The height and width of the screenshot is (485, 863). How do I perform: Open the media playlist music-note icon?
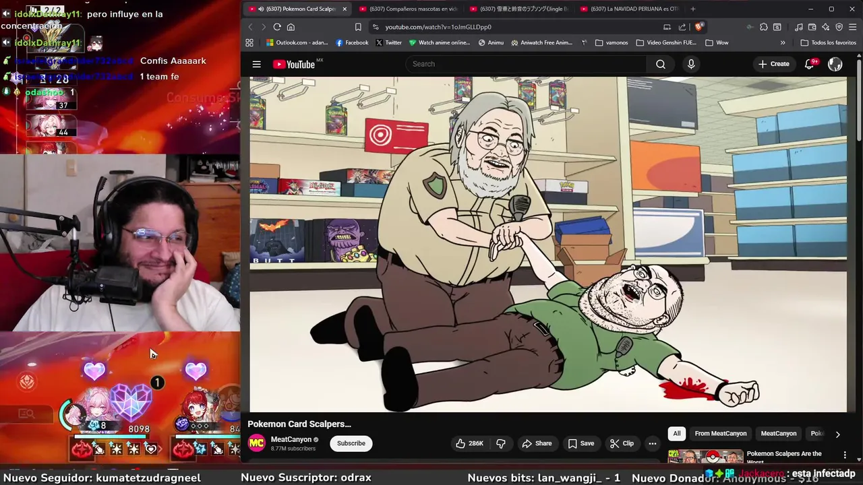point(799,27)
